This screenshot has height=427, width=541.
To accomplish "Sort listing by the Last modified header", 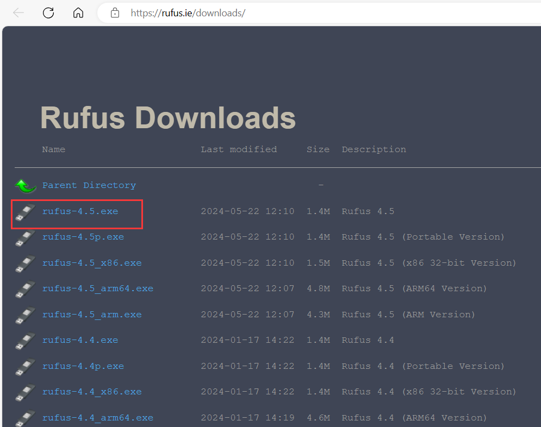I will (239, 149).
